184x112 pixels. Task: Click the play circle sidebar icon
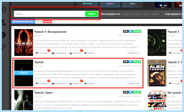click(4, 10)
